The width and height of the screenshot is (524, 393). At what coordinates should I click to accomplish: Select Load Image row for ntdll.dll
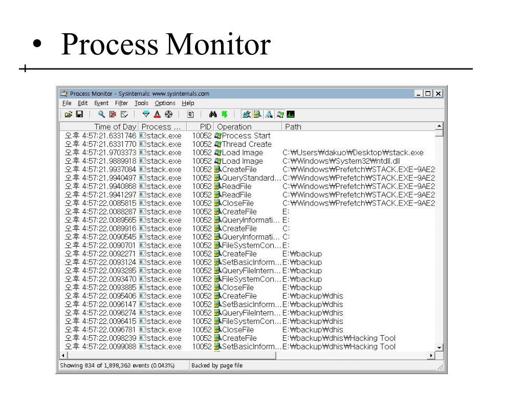tap(247, 161)
